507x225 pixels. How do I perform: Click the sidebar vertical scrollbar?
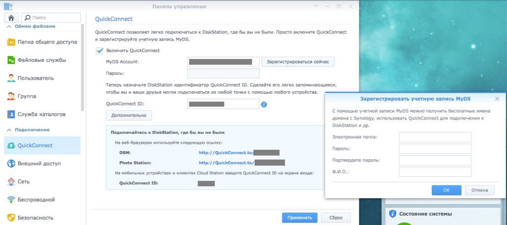(x=83, y=68)
